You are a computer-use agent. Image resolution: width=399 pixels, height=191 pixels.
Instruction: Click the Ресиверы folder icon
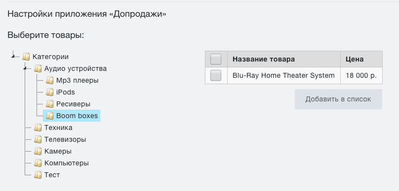tap(49, 104)
